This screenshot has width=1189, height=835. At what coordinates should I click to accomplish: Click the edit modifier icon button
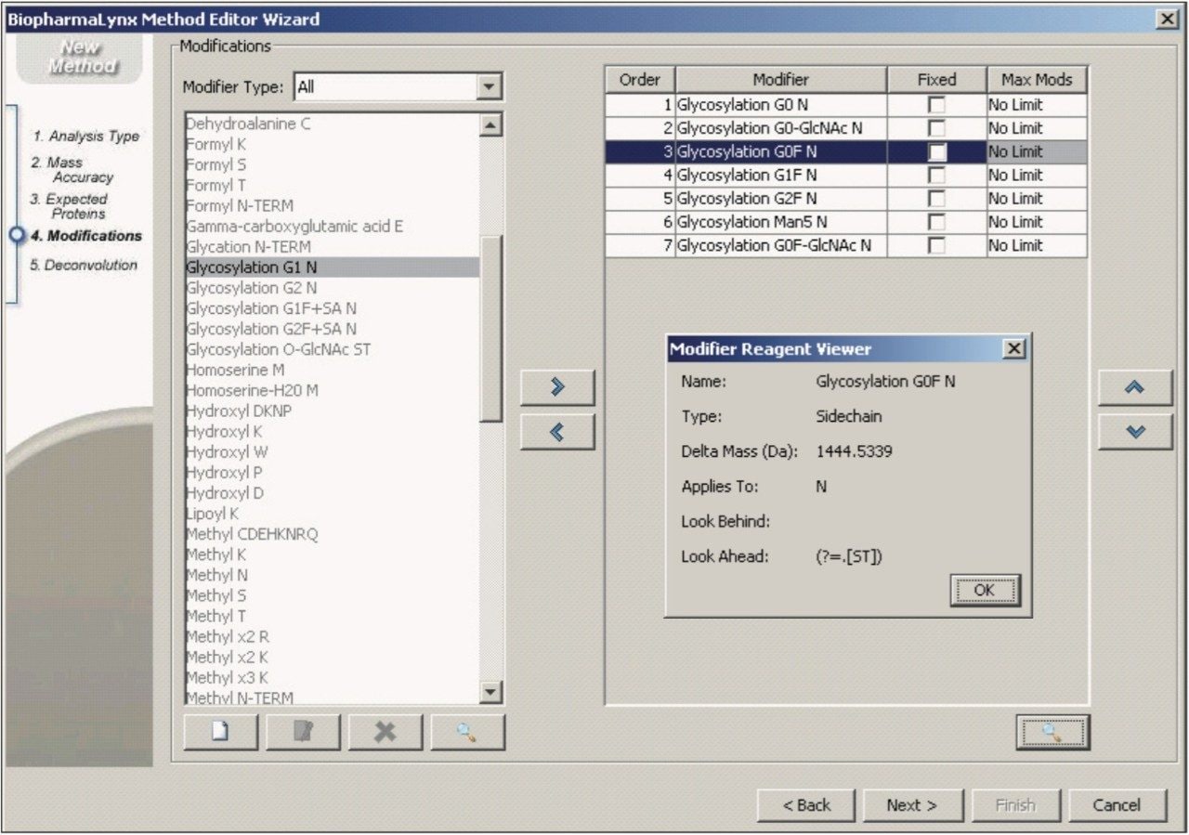click(x=303, y=732)
